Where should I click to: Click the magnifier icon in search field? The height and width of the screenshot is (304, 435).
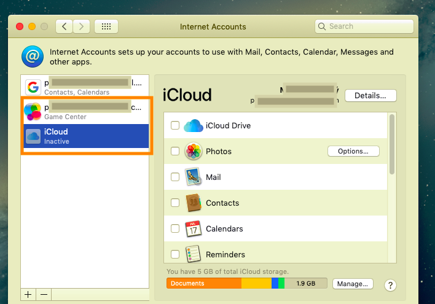coord(322,26)
